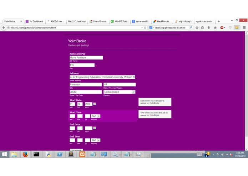Bookmark this page with the star icon
This screenshot has height=176, width=248.
[197, 28]
